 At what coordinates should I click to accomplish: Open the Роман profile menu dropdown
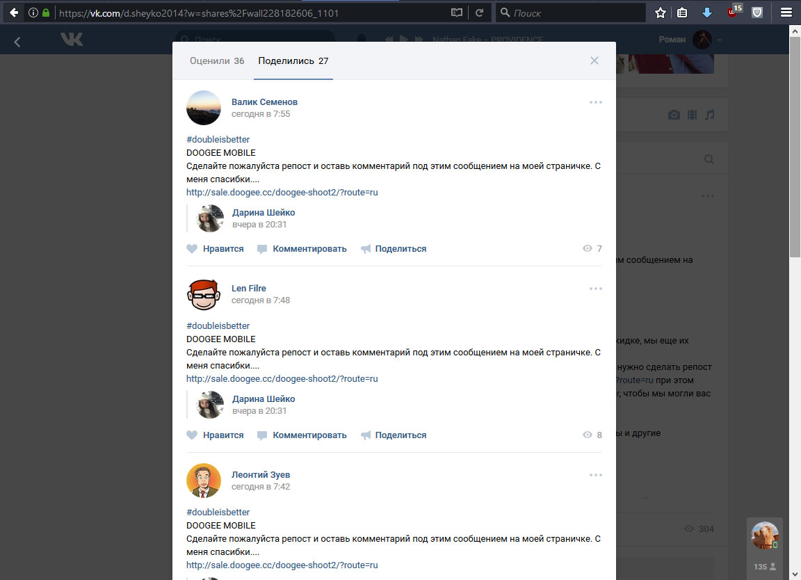click(690, 40)
